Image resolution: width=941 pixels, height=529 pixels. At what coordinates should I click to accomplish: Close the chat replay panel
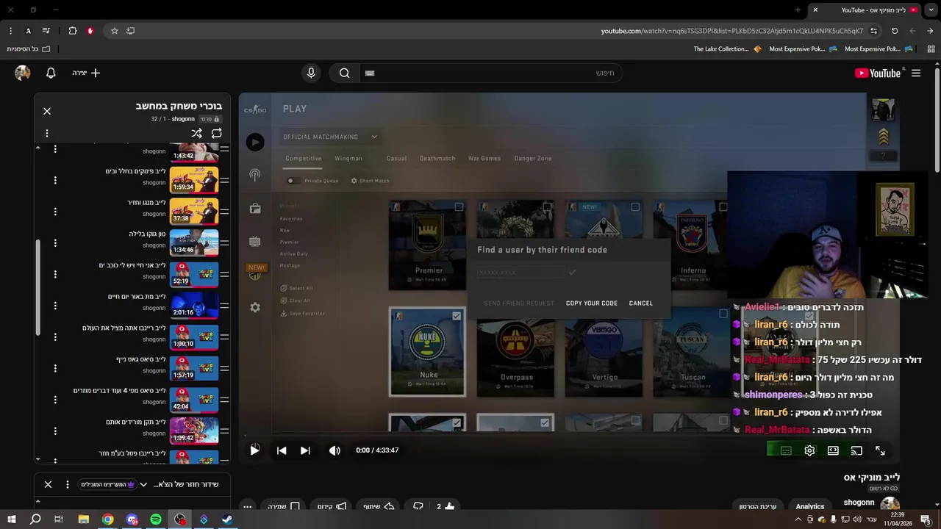click(x=48, y=484)
